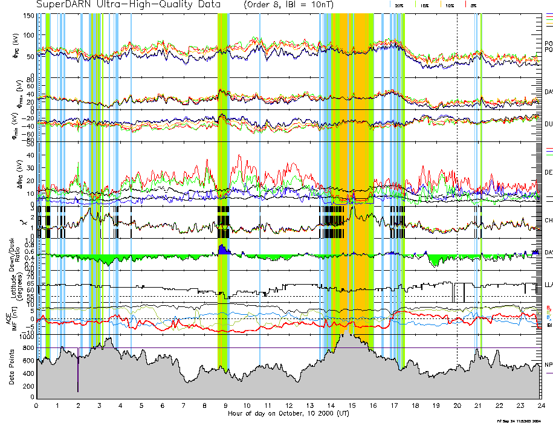
Task: Click the wide orange band near hour 15
Action: coord(354,181)
